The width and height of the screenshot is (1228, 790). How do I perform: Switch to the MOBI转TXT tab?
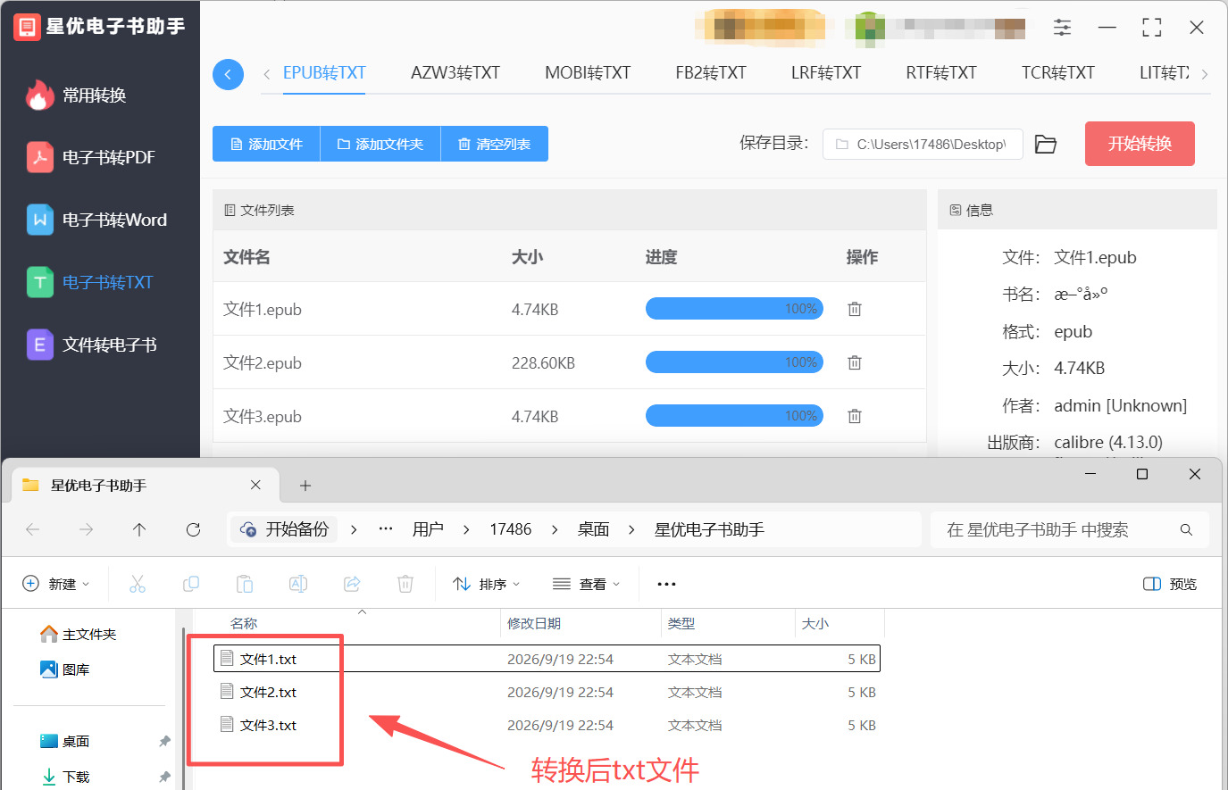(588, 73)
